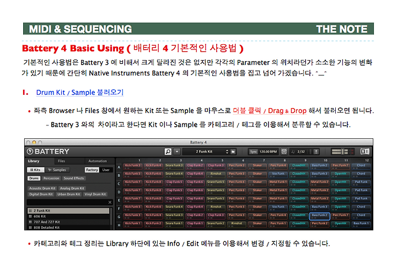Click the grid icon beside 606 Kit
Screen dimensions: 397x254
click(30, 217)
